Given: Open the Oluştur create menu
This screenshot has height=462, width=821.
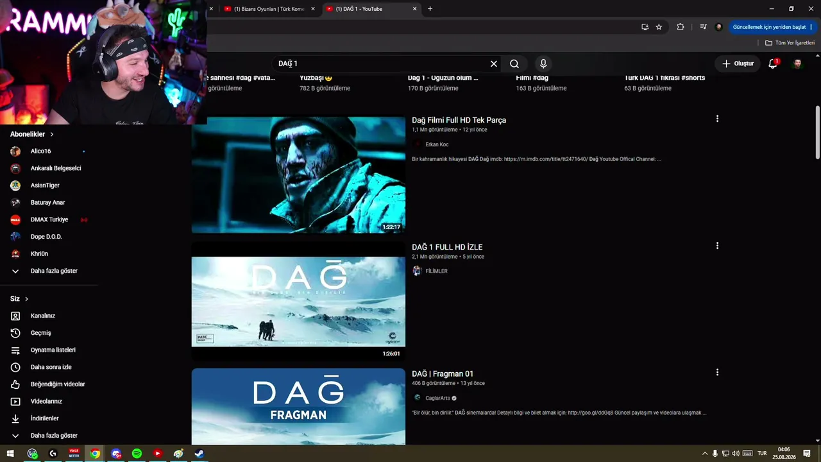Looking at the screenshot, I should coord(738,64).
